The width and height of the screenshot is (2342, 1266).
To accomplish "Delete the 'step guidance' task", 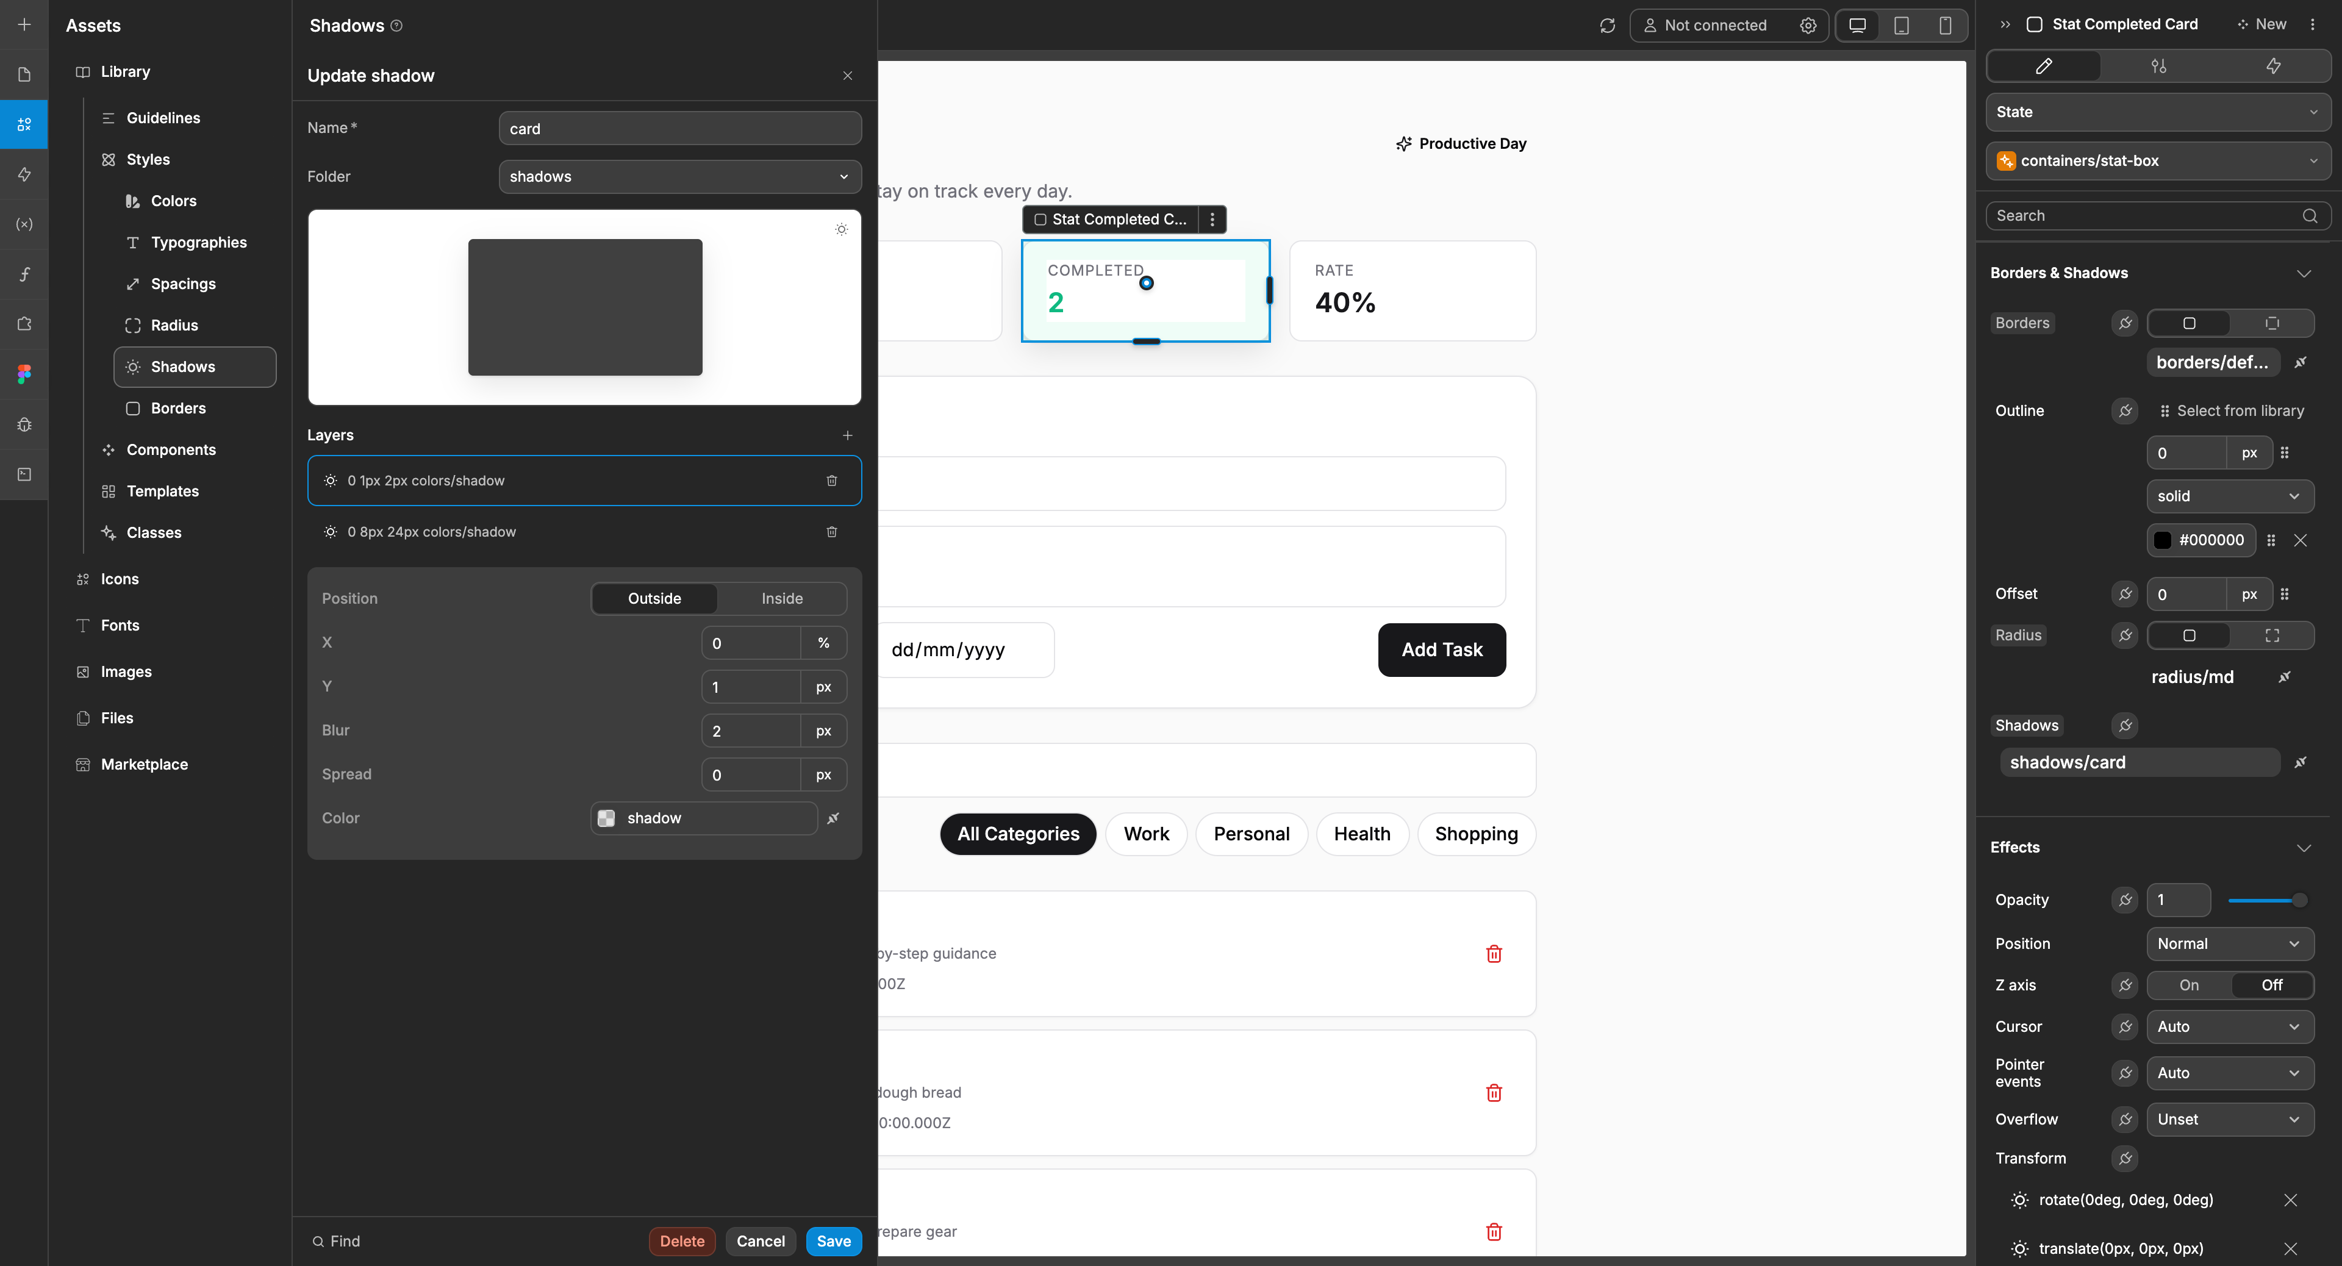I will (1494, 953).
